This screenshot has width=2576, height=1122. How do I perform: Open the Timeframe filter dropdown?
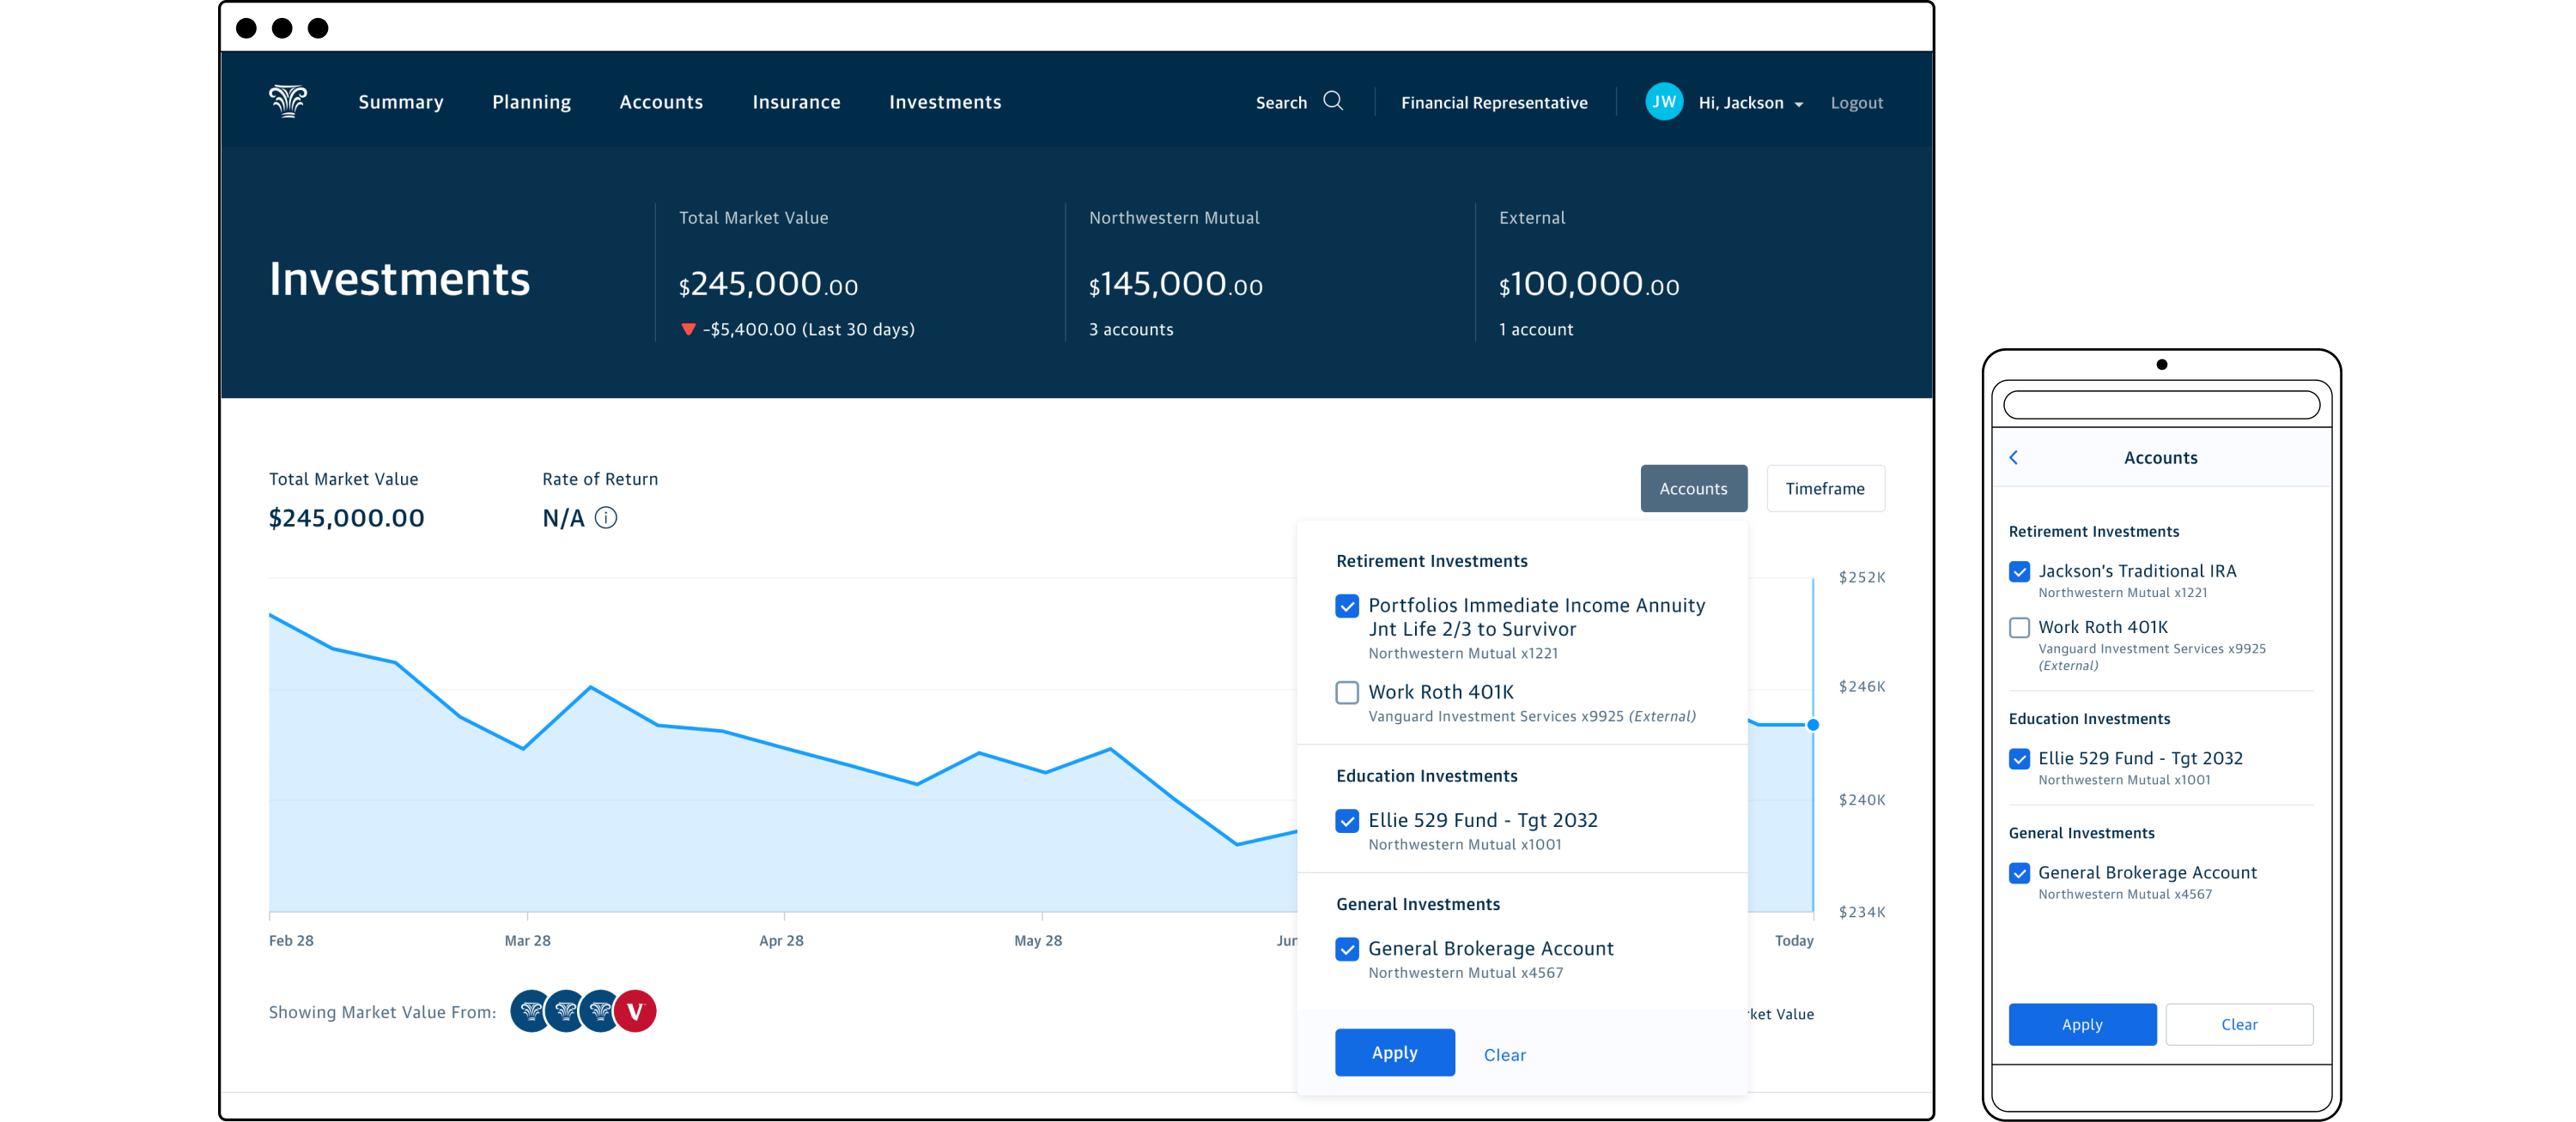pyautogui.click(x=1825, y=489)
